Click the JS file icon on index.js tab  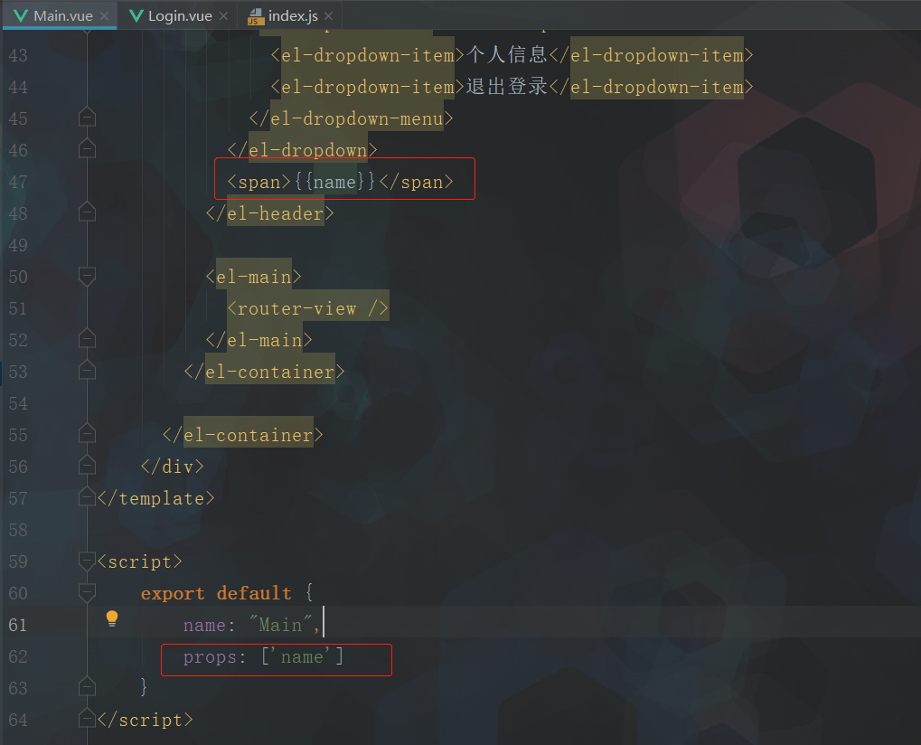pos(256,16)
